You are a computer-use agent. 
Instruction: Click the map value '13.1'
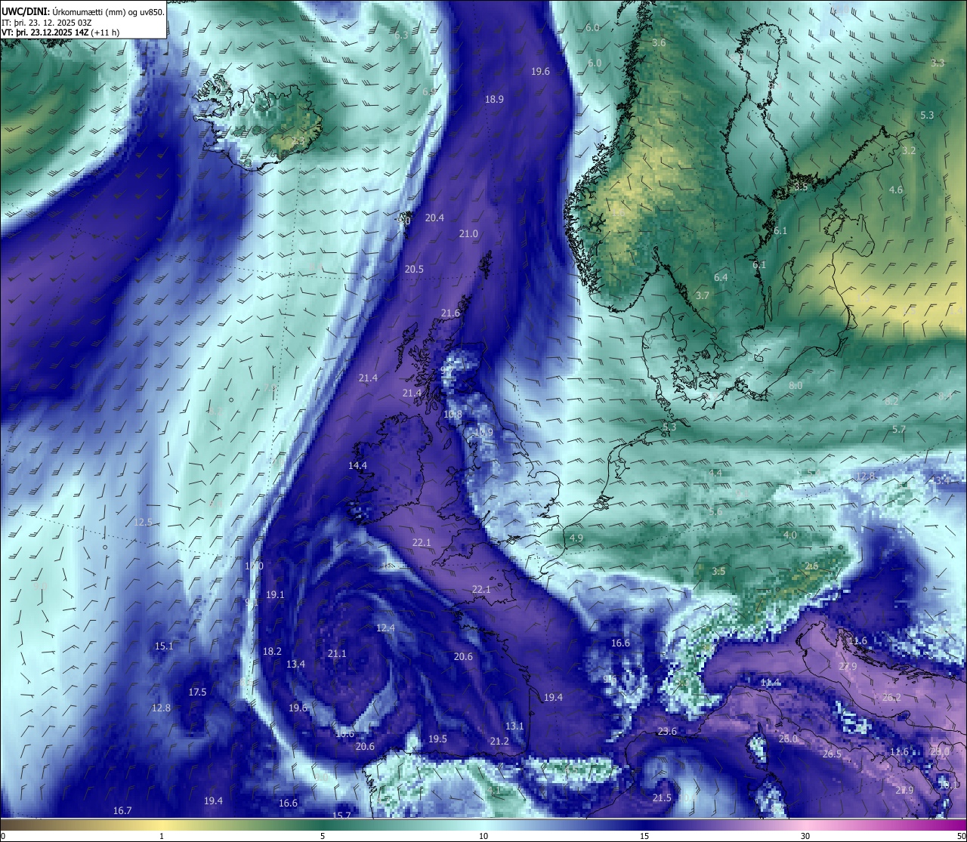tap(514, 726)
